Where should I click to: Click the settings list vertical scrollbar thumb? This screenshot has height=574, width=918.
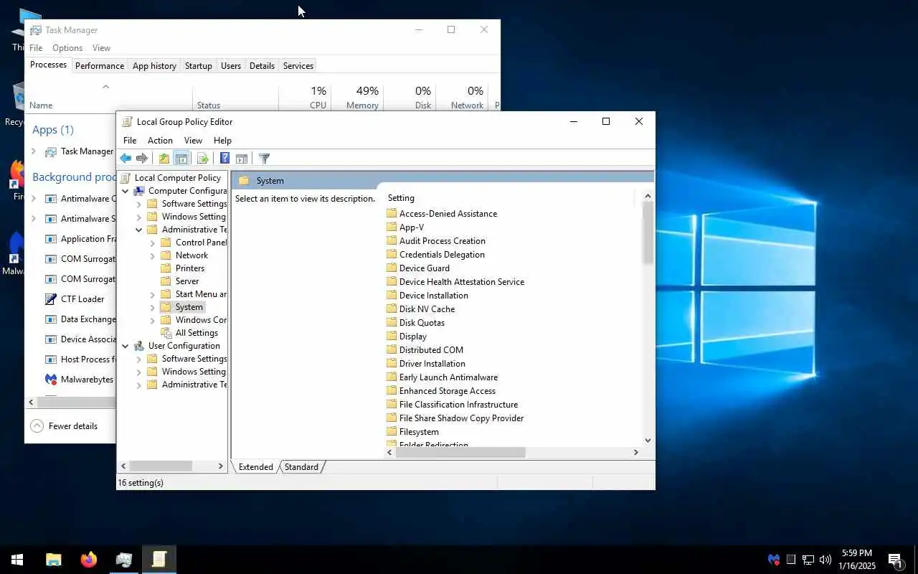coord(648,232)
